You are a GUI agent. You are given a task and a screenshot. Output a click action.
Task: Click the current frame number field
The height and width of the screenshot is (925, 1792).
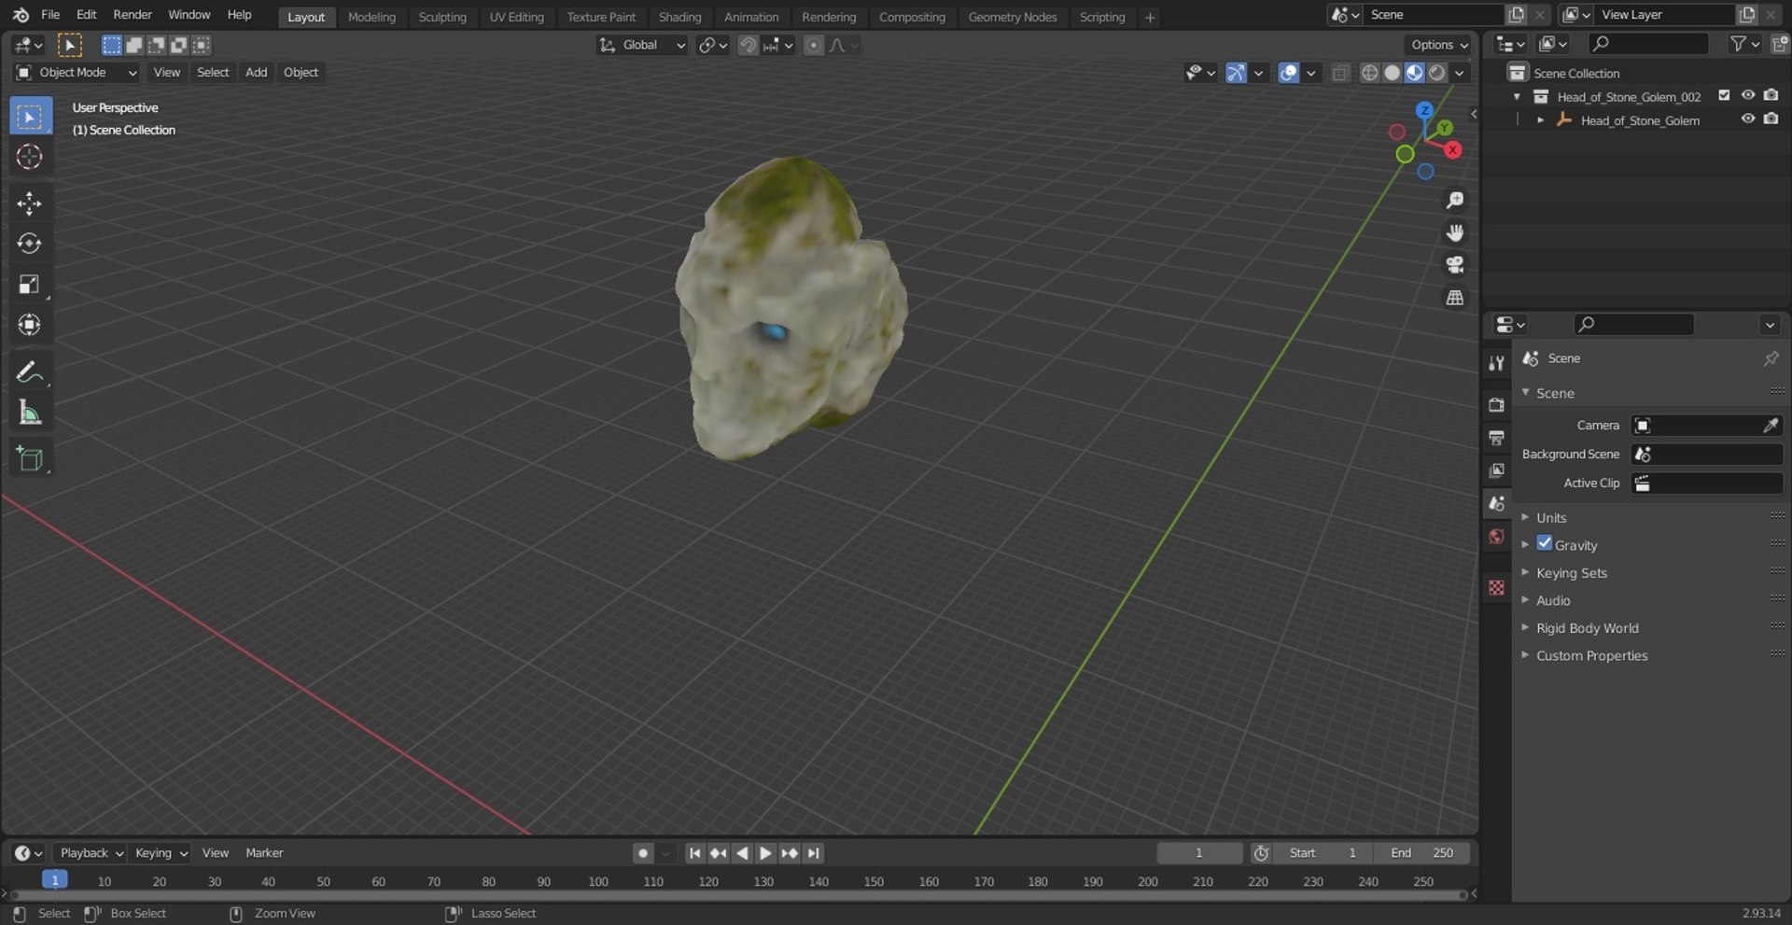pos(1199,853)
